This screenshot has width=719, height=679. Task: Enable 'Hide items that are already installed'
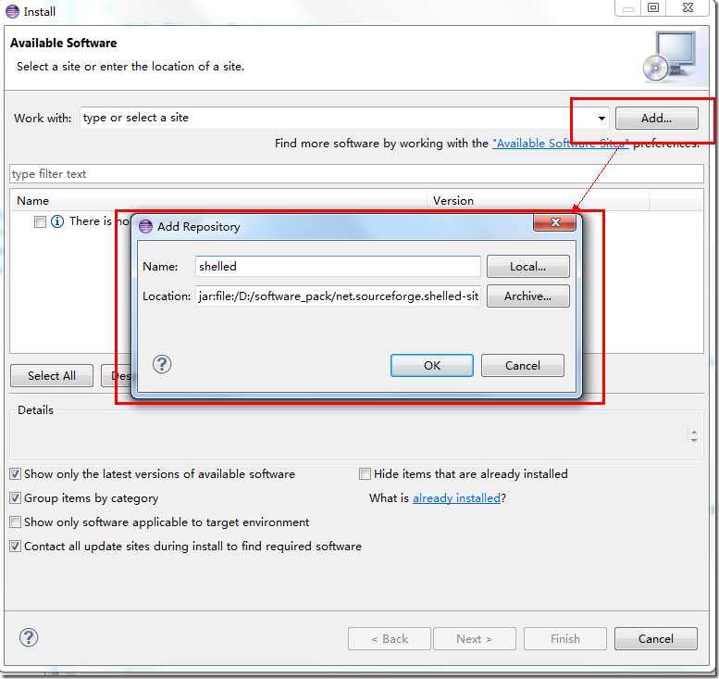click(365, 473)
